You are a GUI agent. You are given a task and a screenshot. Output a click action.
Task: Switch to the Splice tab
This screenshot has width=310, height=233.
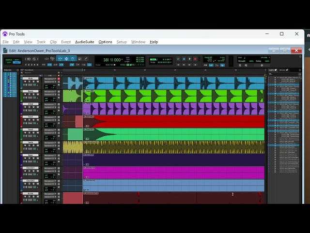(x=282, y=70)
